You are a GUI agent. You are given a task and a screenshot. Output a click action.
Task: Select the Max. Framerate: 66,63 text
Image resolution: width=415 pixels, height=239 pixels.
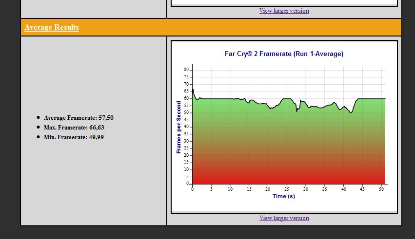coord(74,128)
